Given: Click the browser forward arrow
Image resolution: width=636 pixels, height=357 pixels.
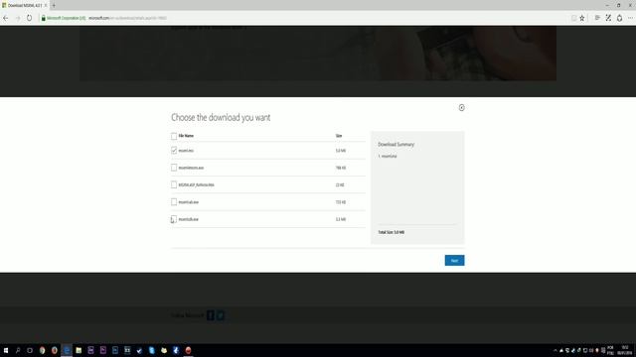Looking at the screenshot, I should 18,18.
